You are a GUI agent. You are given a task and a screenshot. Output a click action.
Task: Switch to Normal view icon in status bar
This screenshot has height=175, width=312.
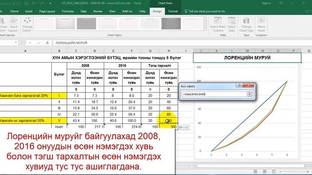[255, 171]
